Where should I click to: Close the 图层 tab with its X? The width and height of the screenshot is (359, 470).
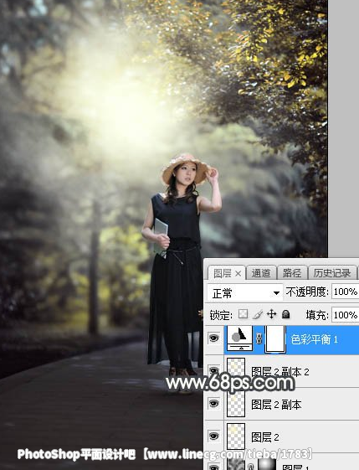(238, 273)
